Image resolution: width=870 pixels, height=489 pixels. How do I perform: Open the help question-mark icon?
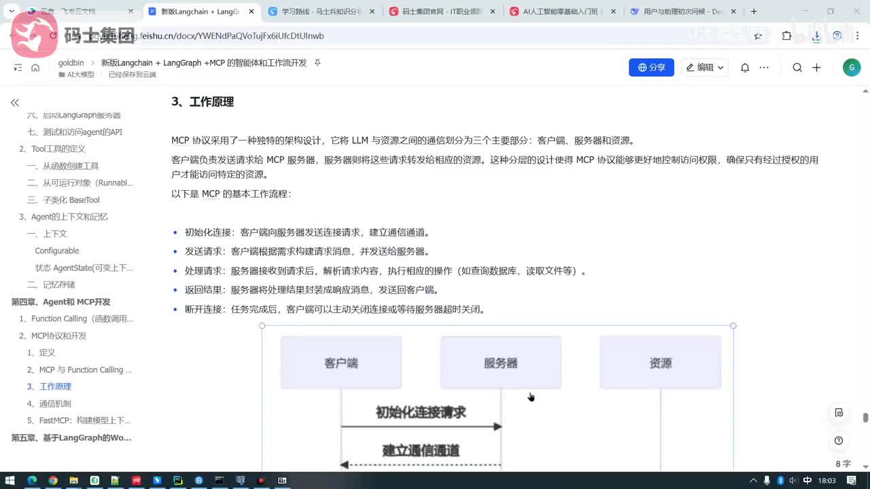pos(839,441)
